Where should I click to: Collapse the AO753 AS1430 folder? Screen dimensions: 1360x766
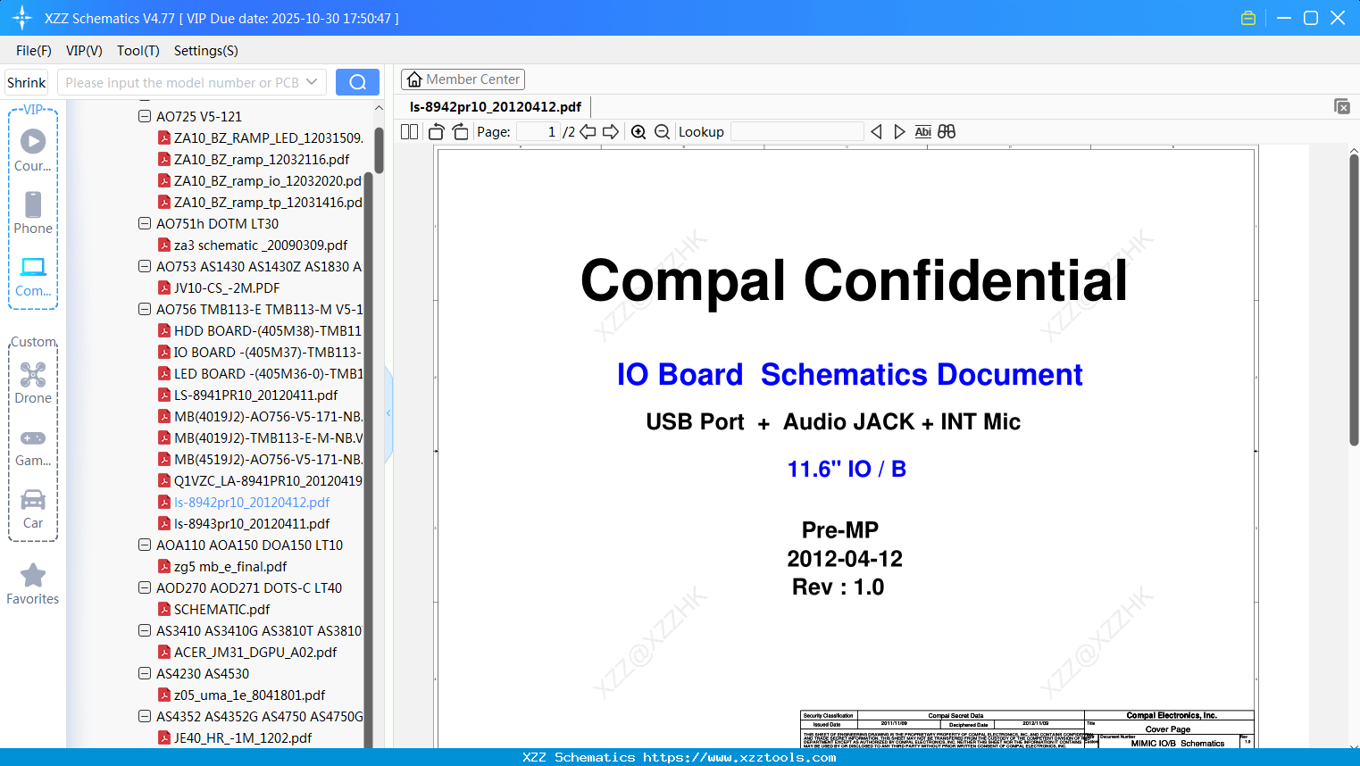click(x=145, y=266)
